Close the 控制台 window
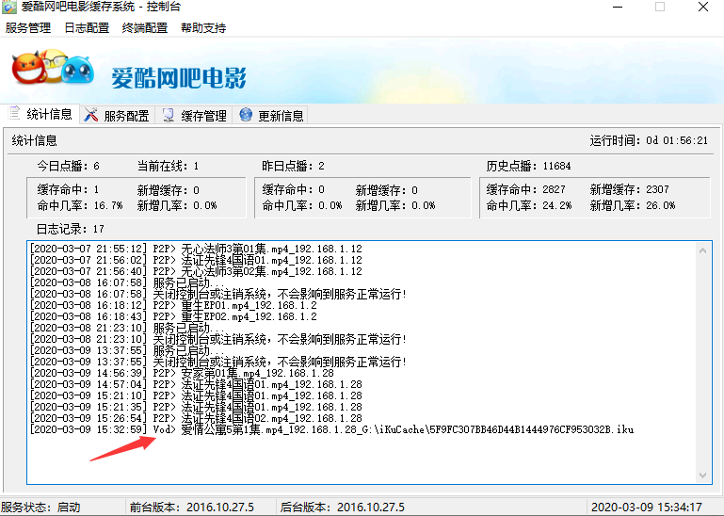 click(702, 7)
